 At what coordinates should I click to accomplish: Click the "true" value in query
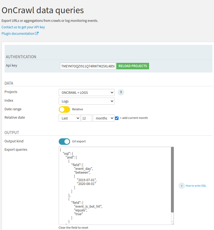(x=78, y=214)
